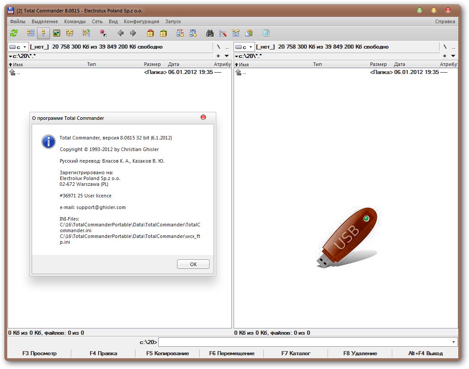
Task: Click the binoculars Find files icon
Action: click(210, 33)
